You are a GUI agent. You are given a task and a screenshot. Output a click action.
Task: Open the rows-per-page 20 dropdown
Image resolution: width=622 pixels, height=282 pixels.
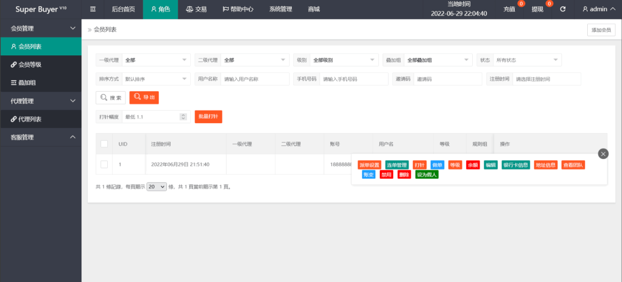157,187
